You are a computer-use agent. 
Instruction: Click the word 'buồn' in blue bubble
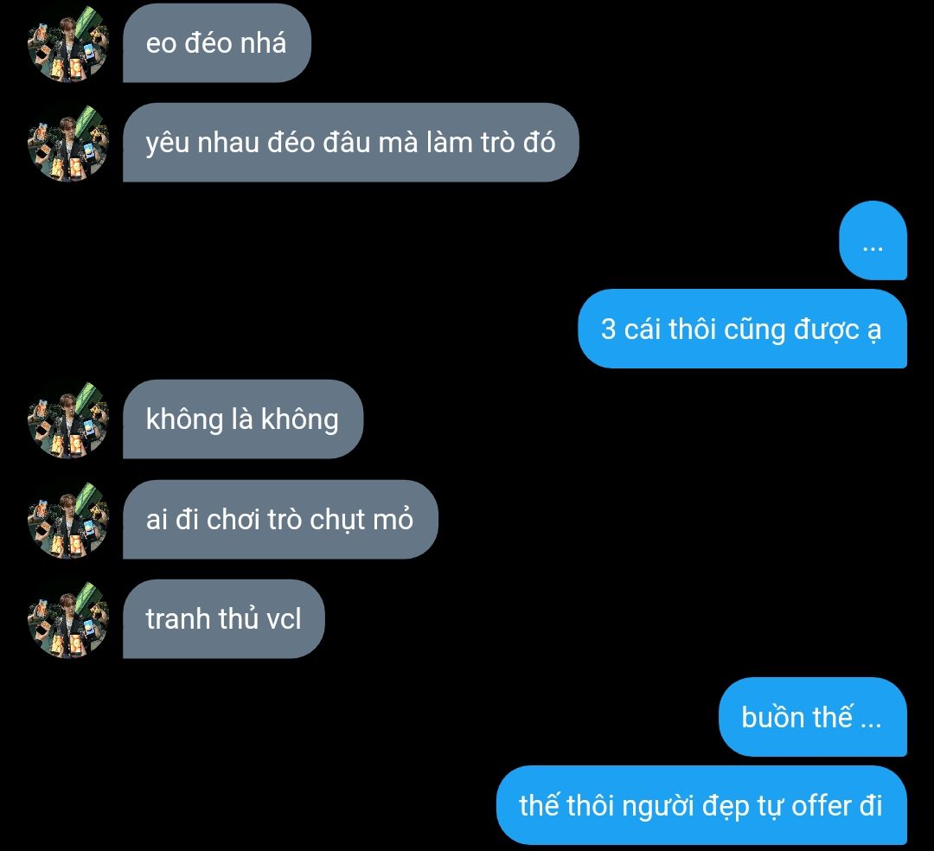tap(773, 717)
